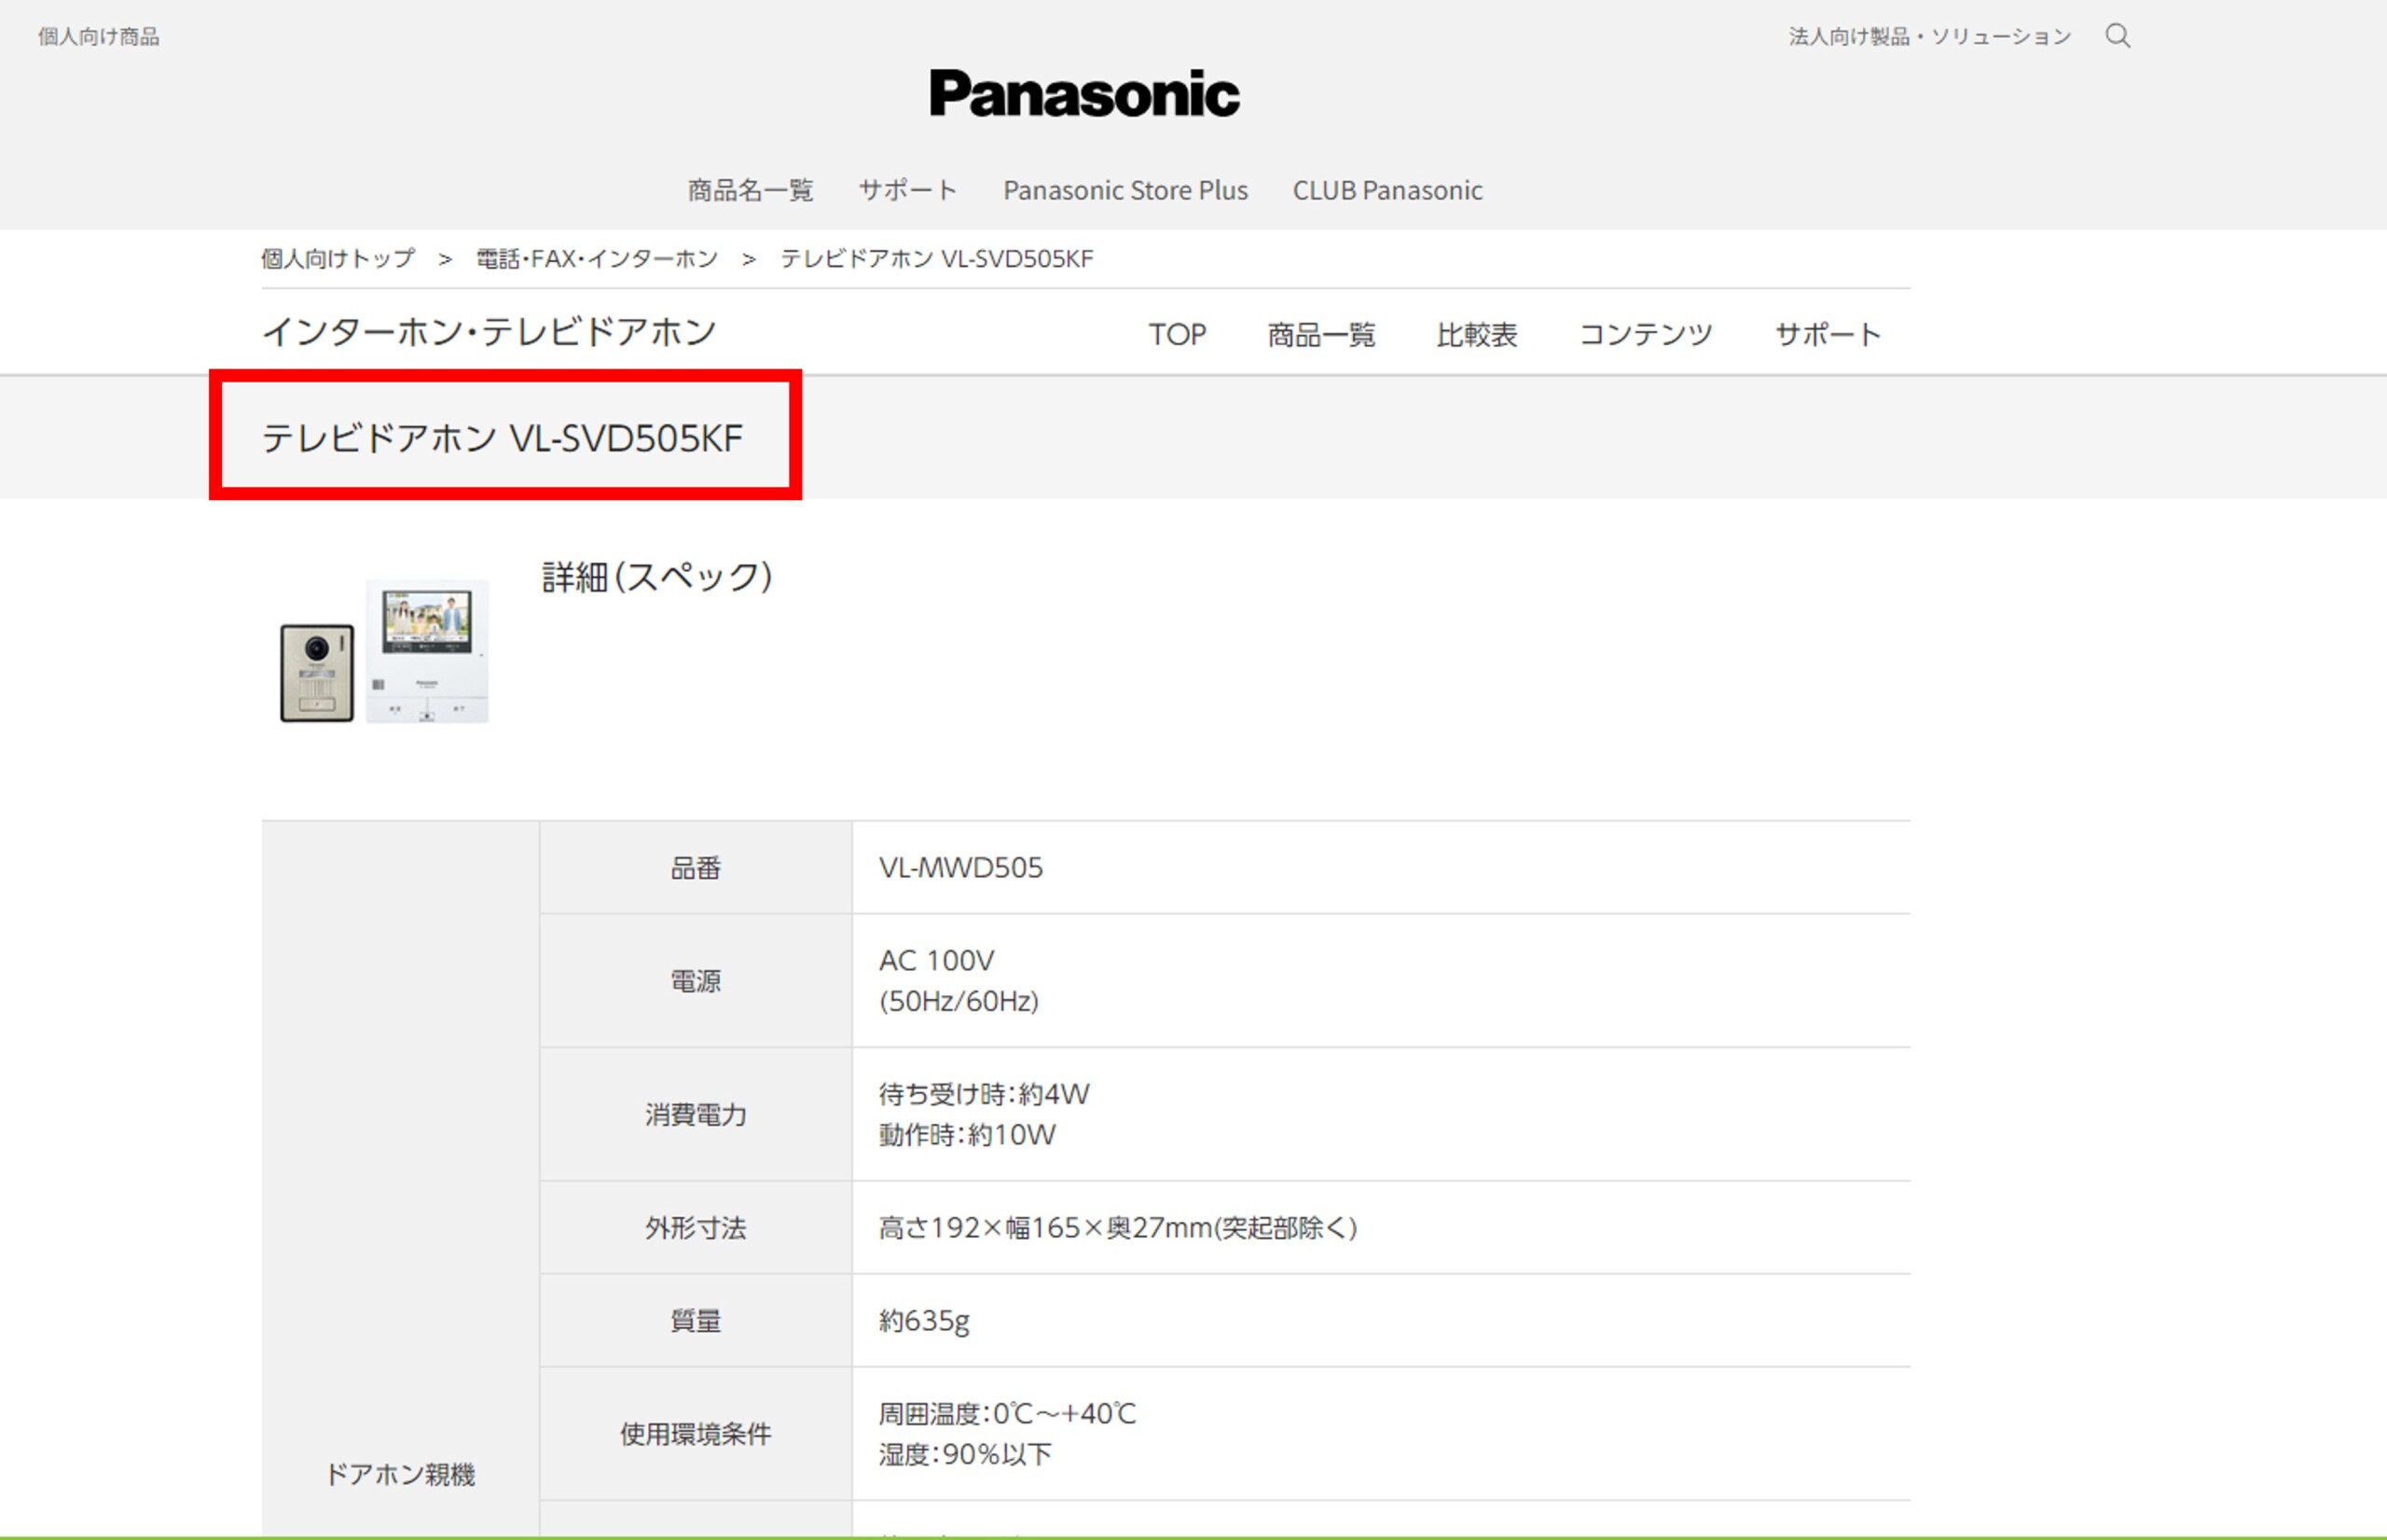
Task: Select 待ち受け時:約4W text
Action: [984, 1094]
